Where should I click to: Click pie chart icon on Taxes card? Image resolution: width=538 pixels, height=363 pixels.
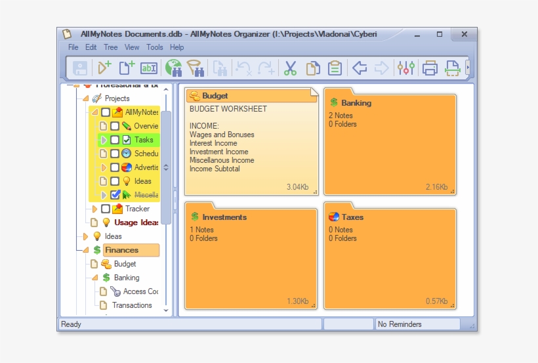pos(333,217)
